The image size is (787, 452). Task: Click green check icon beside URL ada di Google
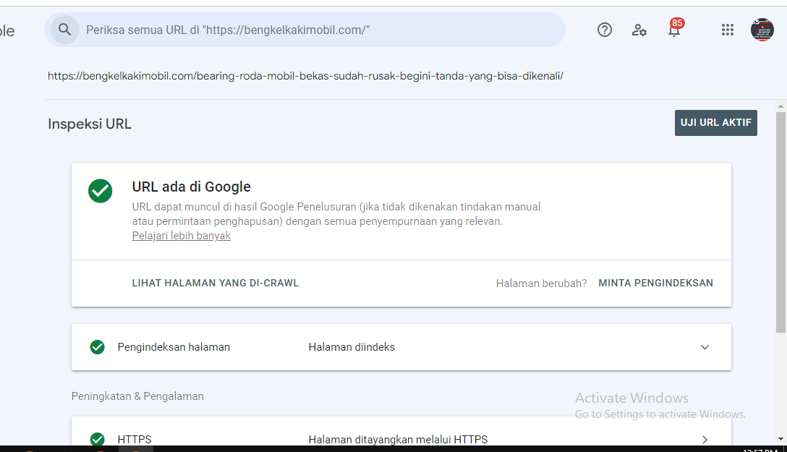coord(101,191)
